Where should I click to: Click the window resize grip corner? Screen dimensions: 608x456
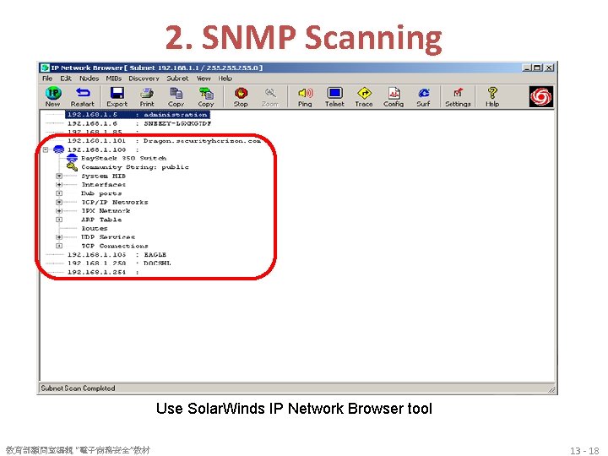551,389
